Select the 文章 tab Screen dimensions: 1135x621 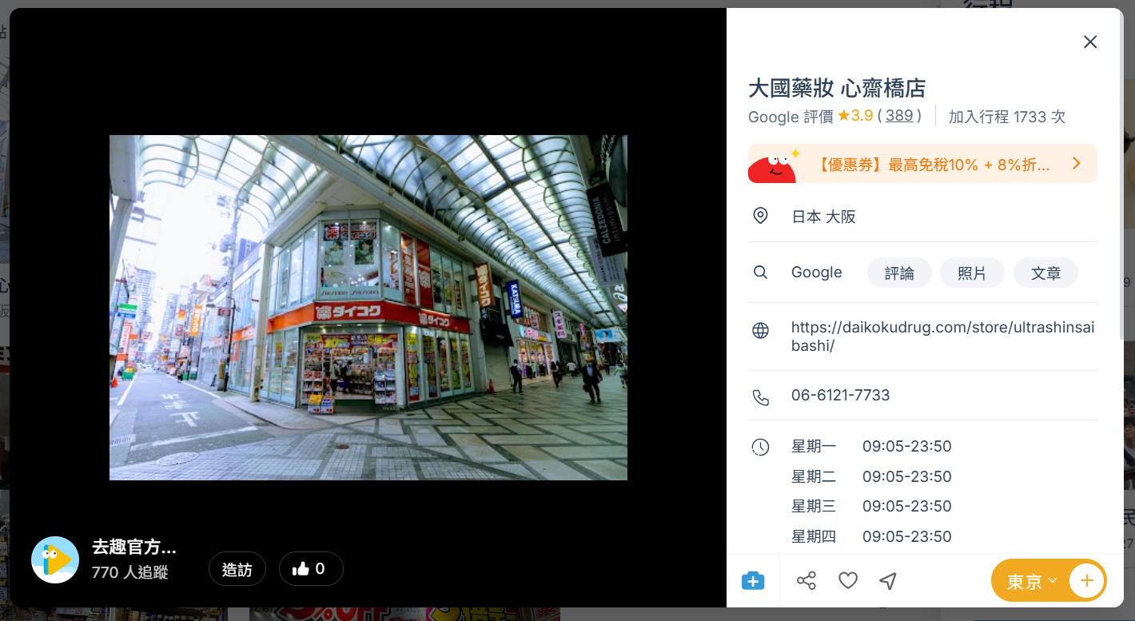coord(1045,272)
